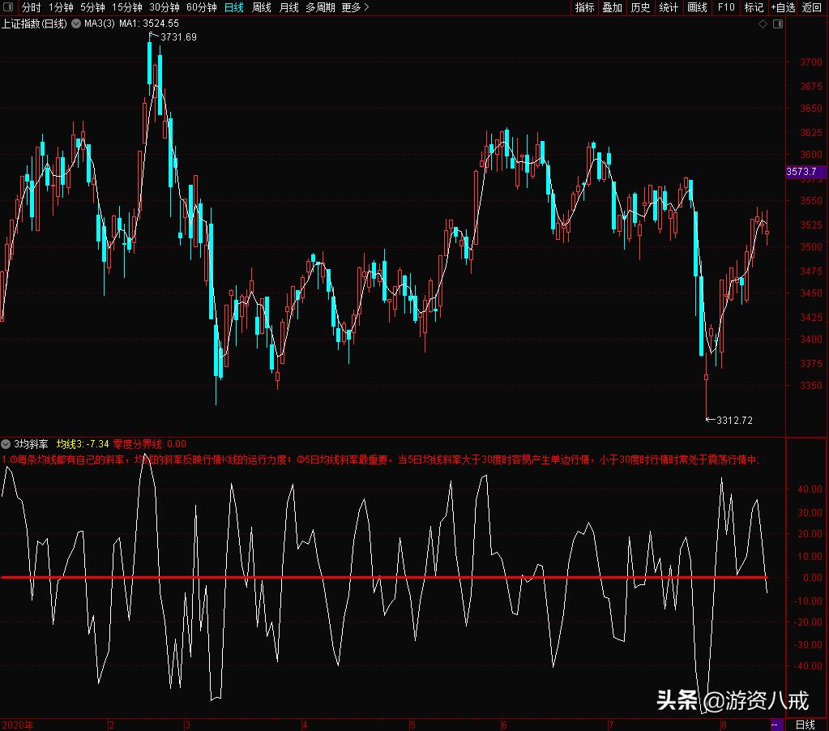Select the 5分钟 period
Screen dimensions: 829x731
coord(92,7)
